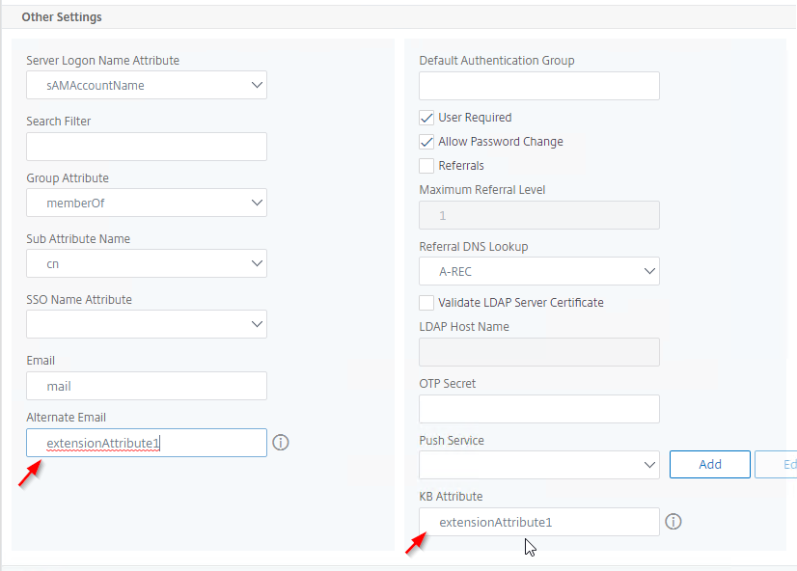
Task: Open Server Logon Name Attribute dropdown
Action: pyautogui.click(x=147, y=85)
